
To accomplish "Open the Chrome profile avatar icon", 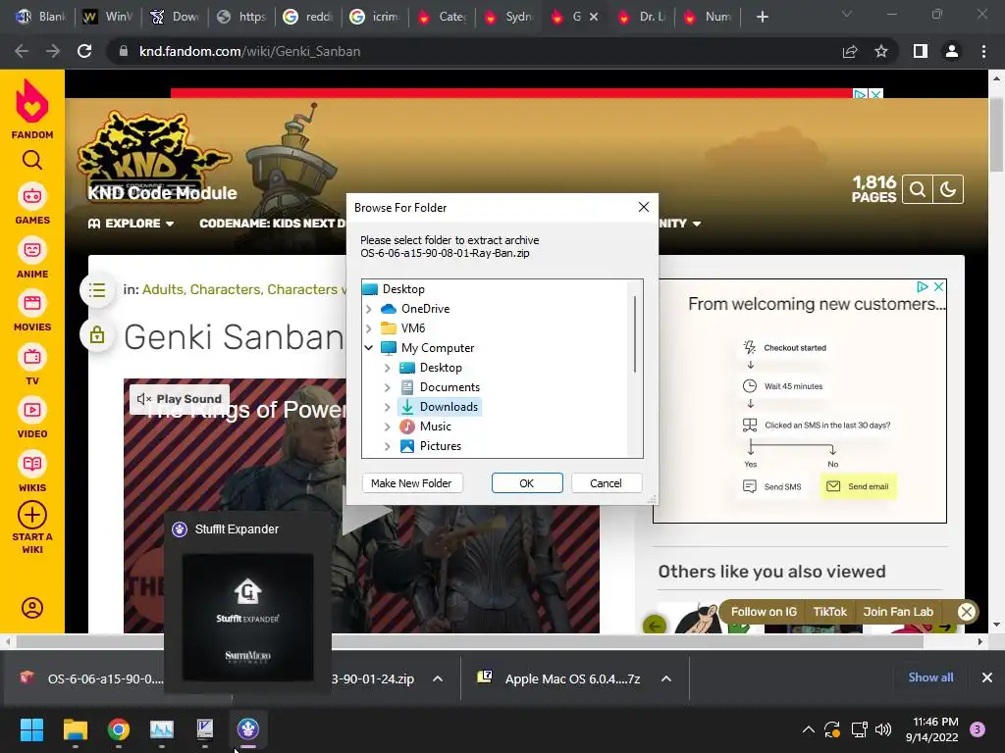I will click(952, 51).
